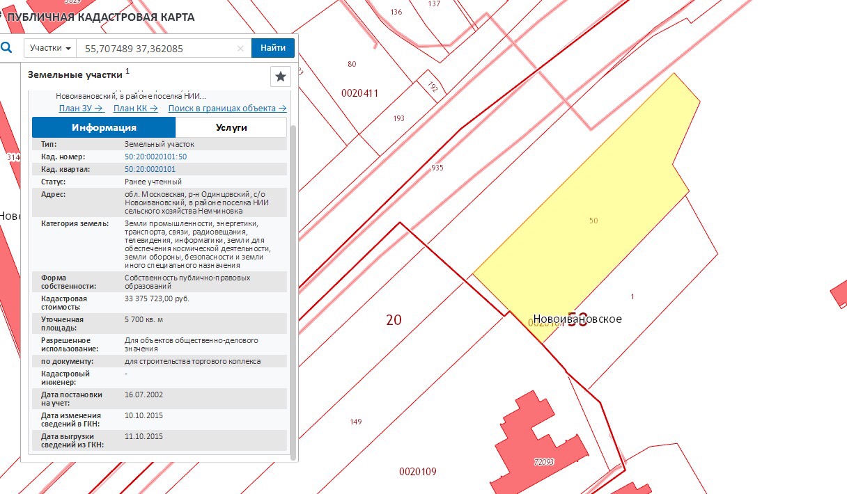
Task: Clear the search field with the X icon
Action: click(240, 49)
